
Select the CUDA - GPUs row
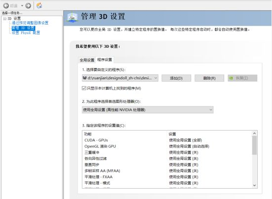point(167,140)
